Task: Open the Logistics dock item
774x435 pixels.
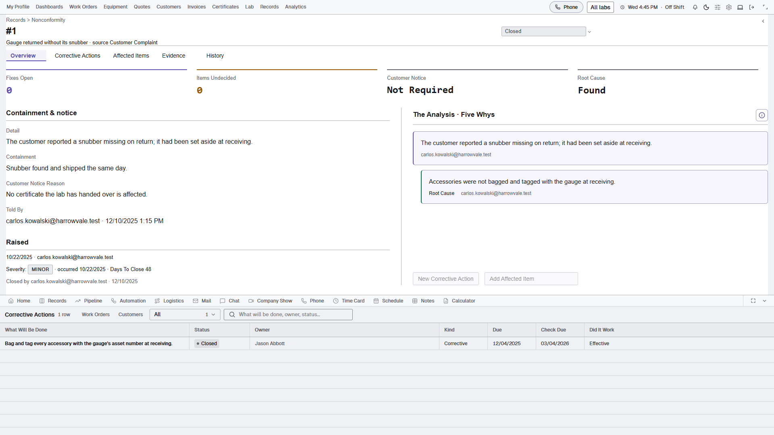Action: (169, 301)
